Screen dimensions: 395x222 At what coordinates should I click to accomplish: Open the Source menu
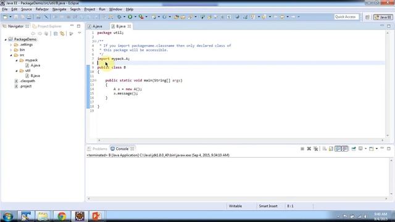[27, 9]
